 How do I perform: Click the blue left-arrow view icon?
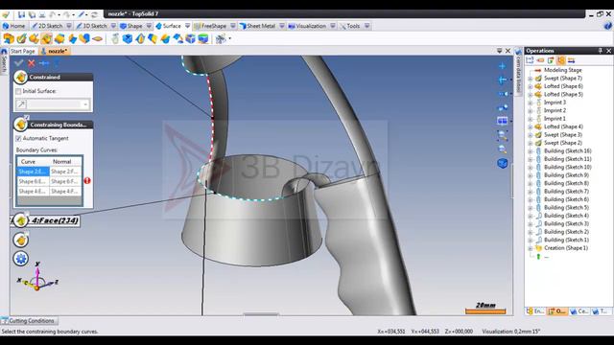pyautogui.click(x=503, y=80)
